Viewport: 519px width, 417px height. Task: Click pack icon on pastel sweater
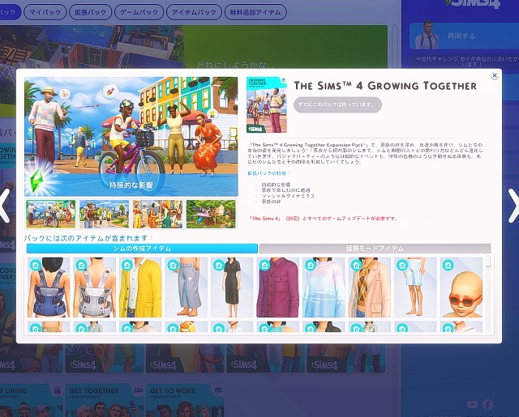click(x=311, y=265)
